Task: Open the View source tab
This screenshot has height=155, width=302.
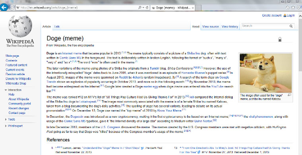Action: tap(211, 27)
